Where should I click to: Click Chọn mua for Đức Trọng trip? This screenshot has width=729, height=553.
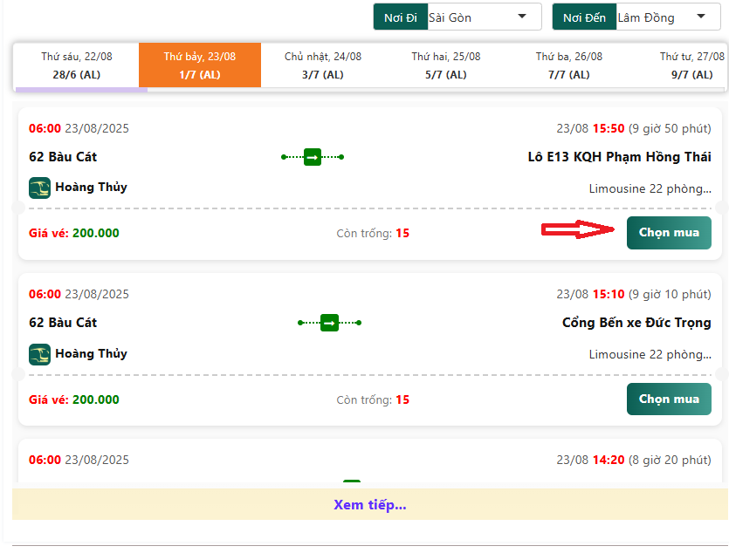669,399
